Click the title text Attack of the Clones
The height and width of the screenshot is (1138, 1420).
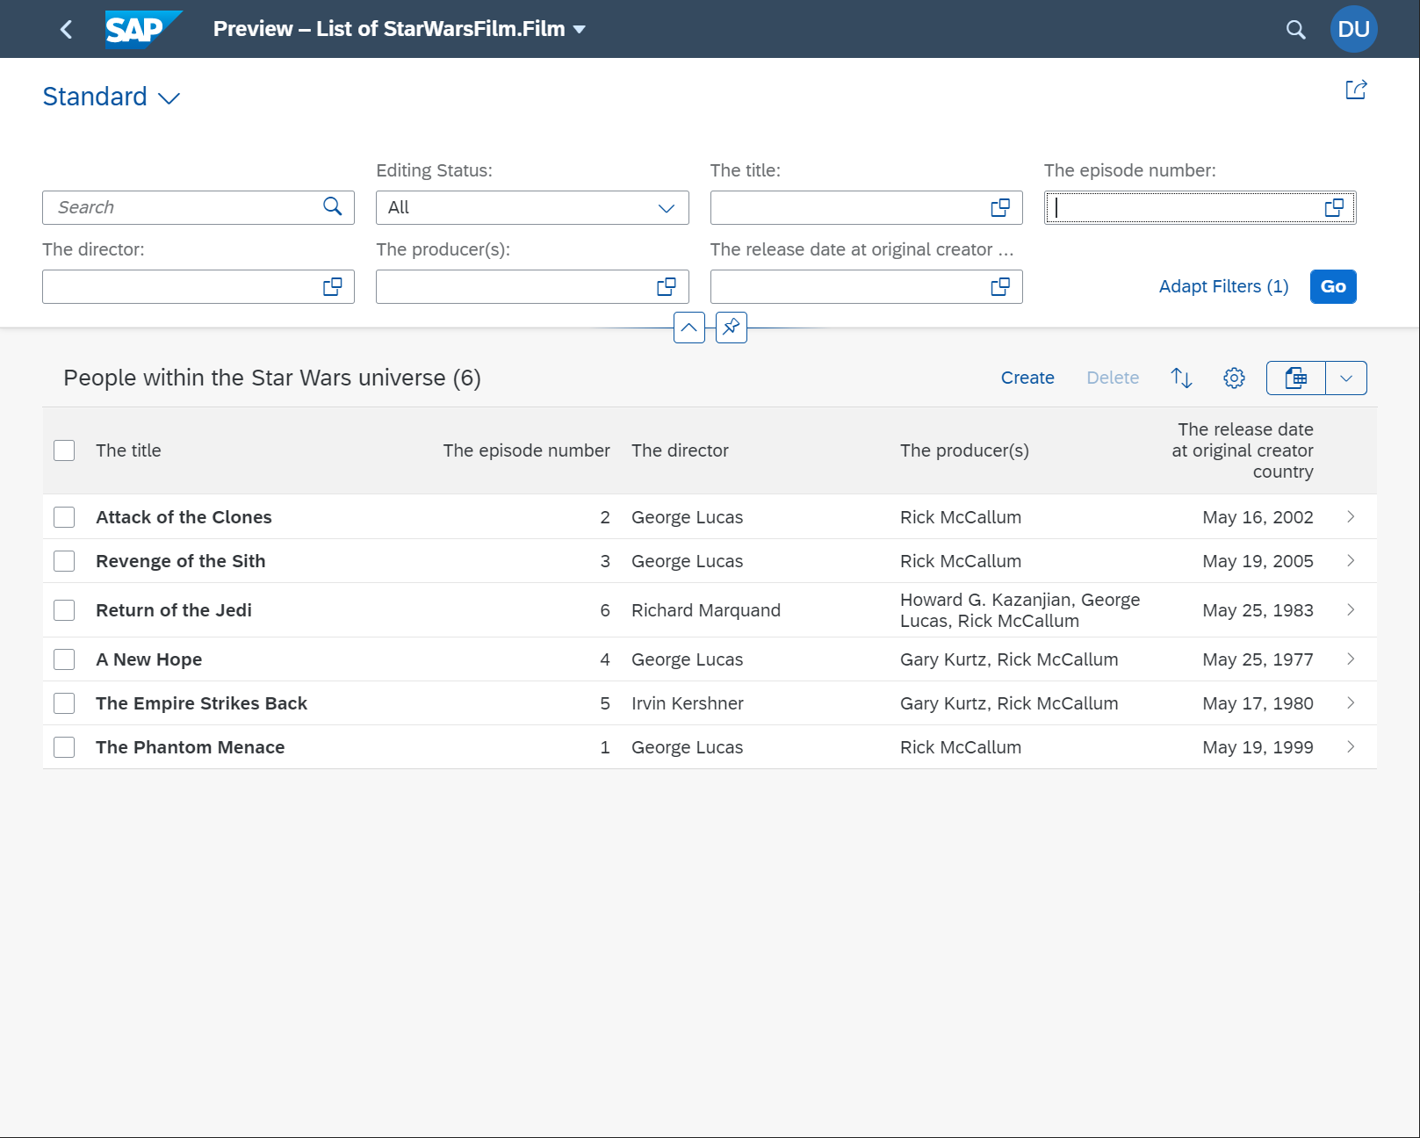tap(184, 517)
